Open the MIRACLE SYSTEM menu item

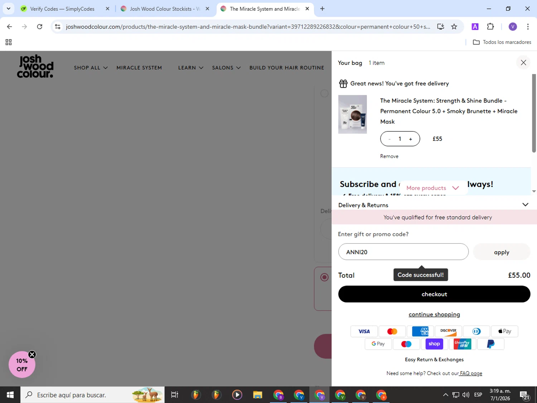(139, 68)
